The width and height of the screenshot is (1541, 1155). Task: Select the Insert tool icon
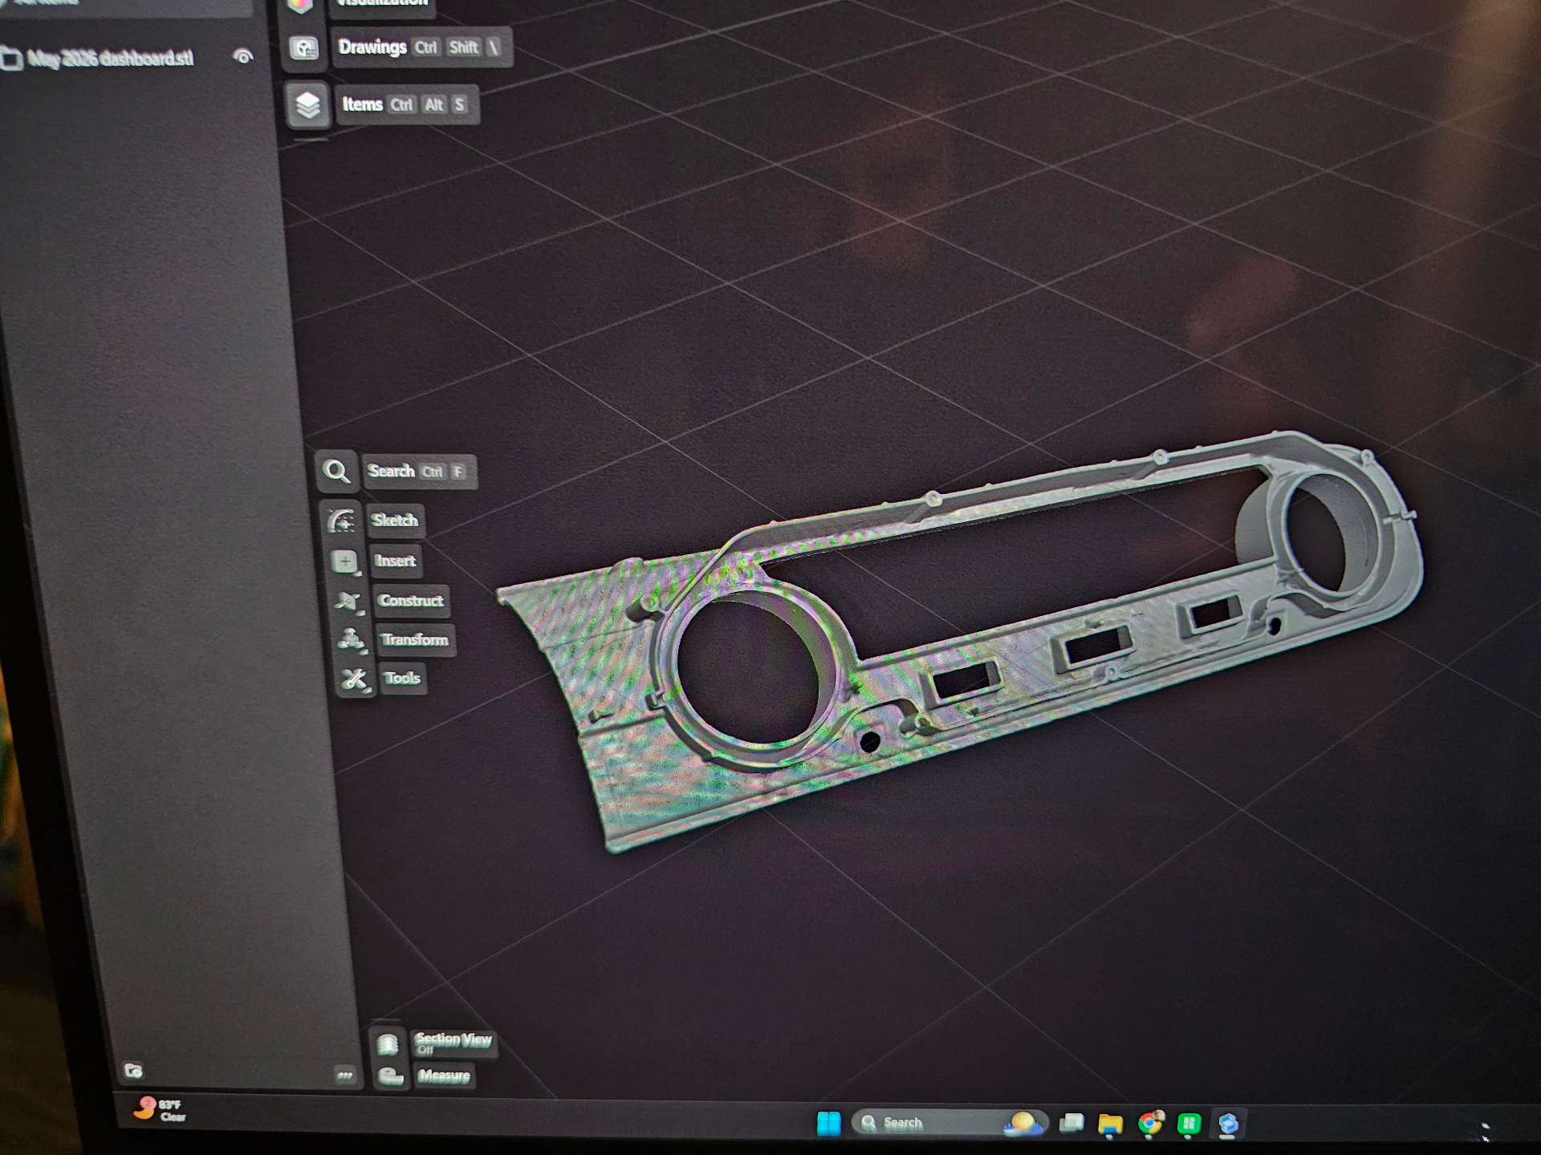coord(345,561)
